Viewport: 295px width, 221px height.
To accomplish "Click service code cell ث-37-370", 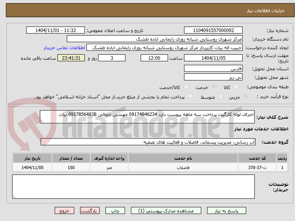I will (x=257, y=168).
